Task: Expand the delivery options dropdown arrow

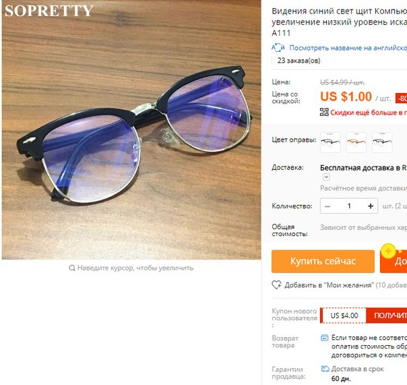Action: pos(326,177)
